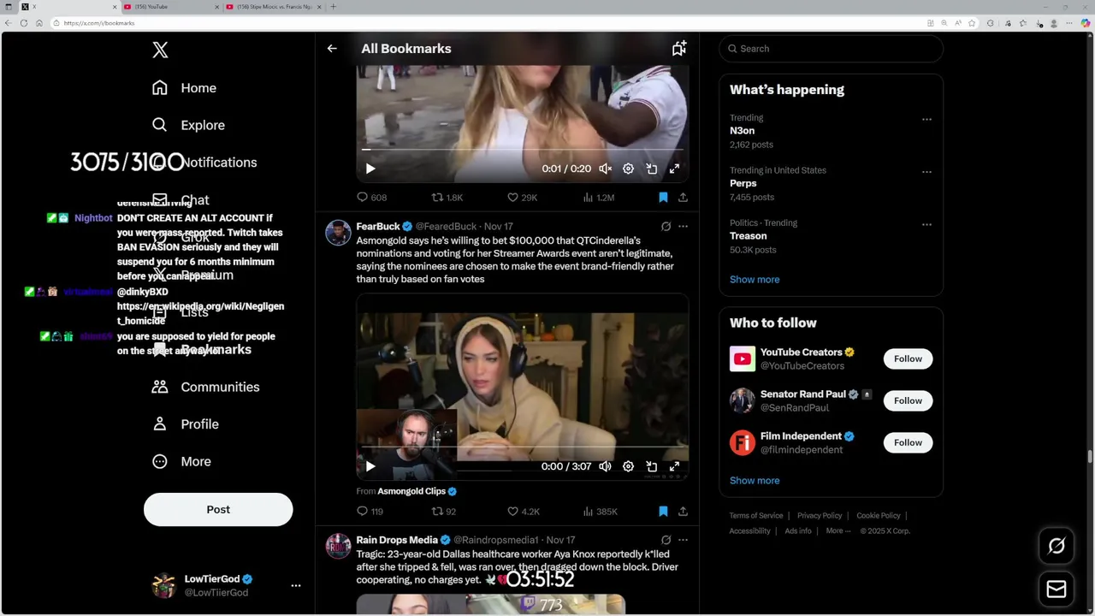The height and width of the screenshot is (616, 1095).
Task: Reload the page in the browser
Action: 39,23
